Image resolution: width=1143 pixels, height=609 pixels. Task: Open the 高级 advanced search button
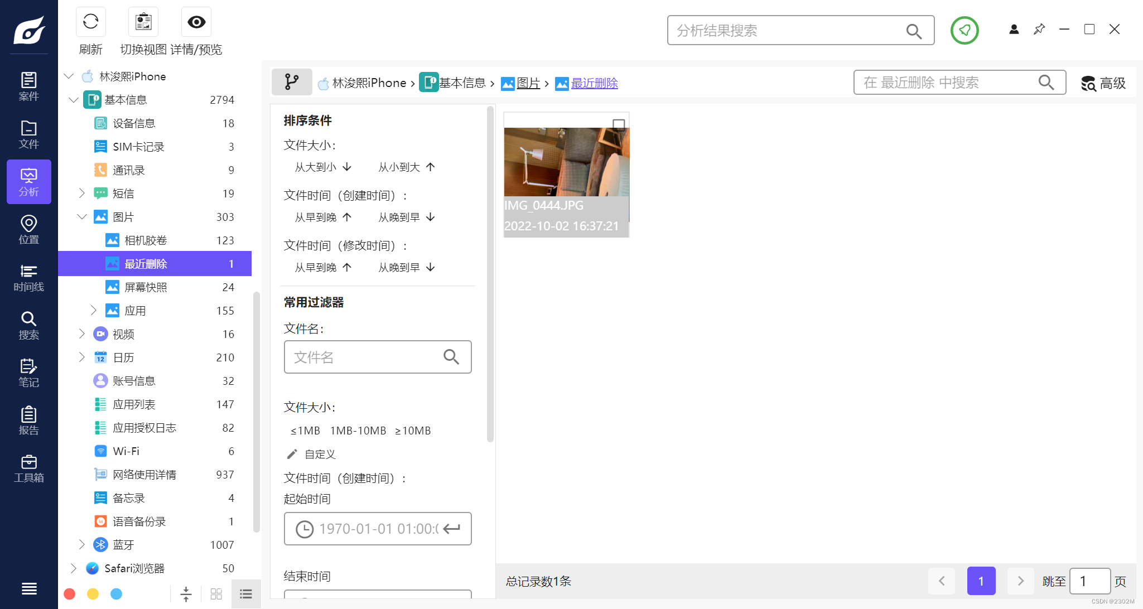[1103, 83]
